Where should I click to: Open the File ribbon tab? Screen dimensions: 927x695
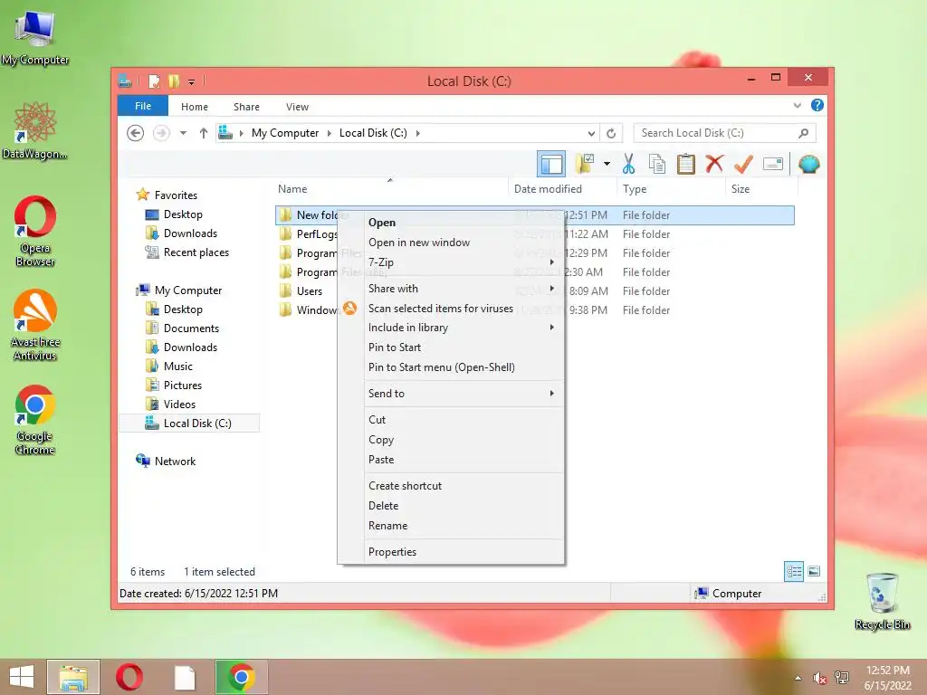tap(143, 106)
